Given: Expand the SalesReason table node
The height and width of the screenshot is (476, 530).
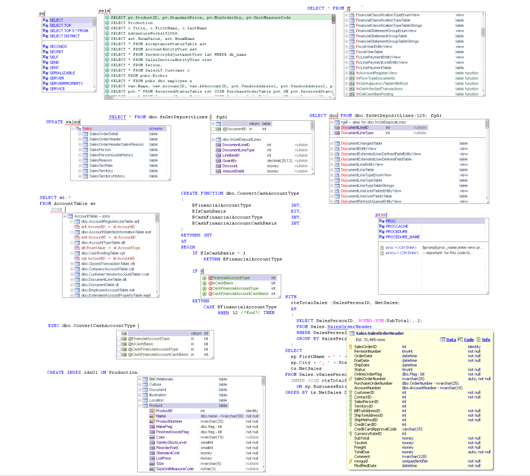Looking at the screenshot, I should (x=80, y=161).
